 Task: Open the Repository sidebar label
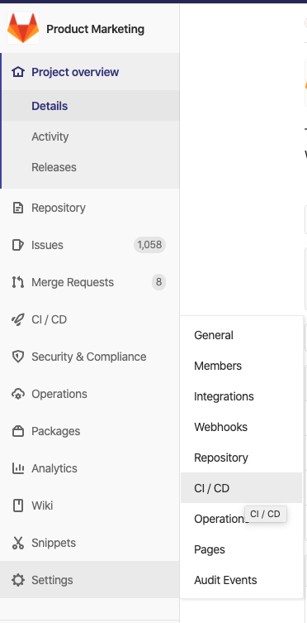click(59, 208)
